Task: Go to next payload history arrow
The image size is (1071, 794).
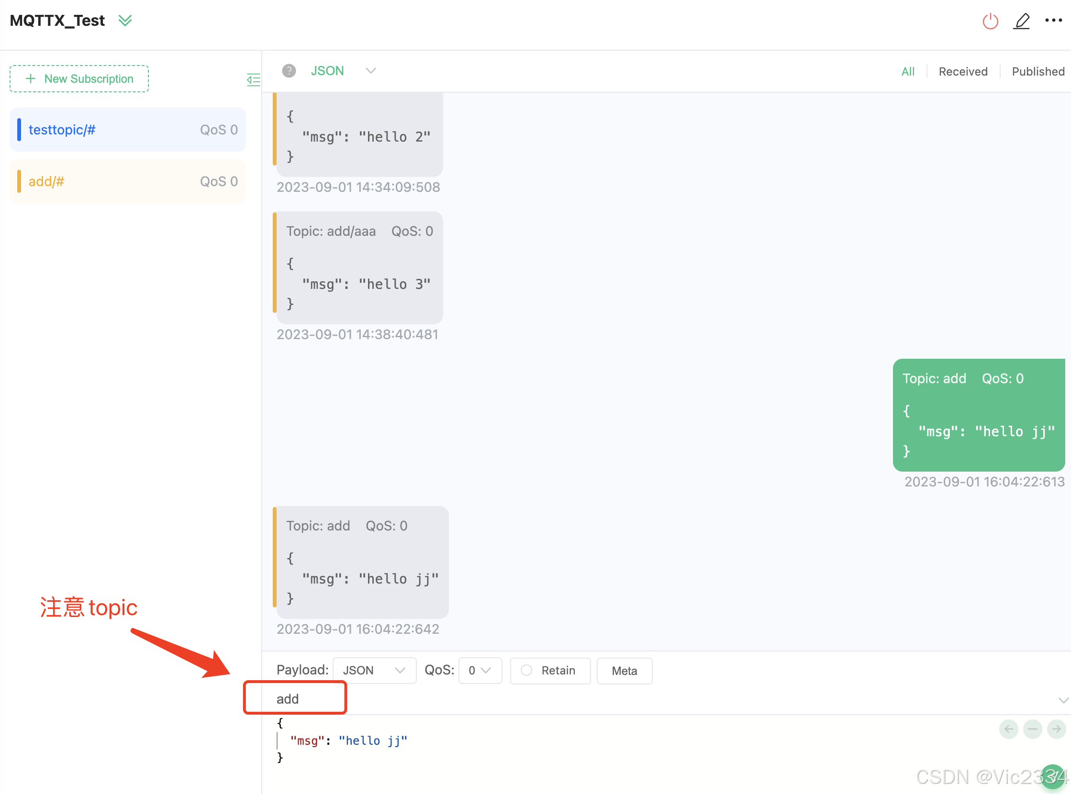Action: pos(1056,729)
